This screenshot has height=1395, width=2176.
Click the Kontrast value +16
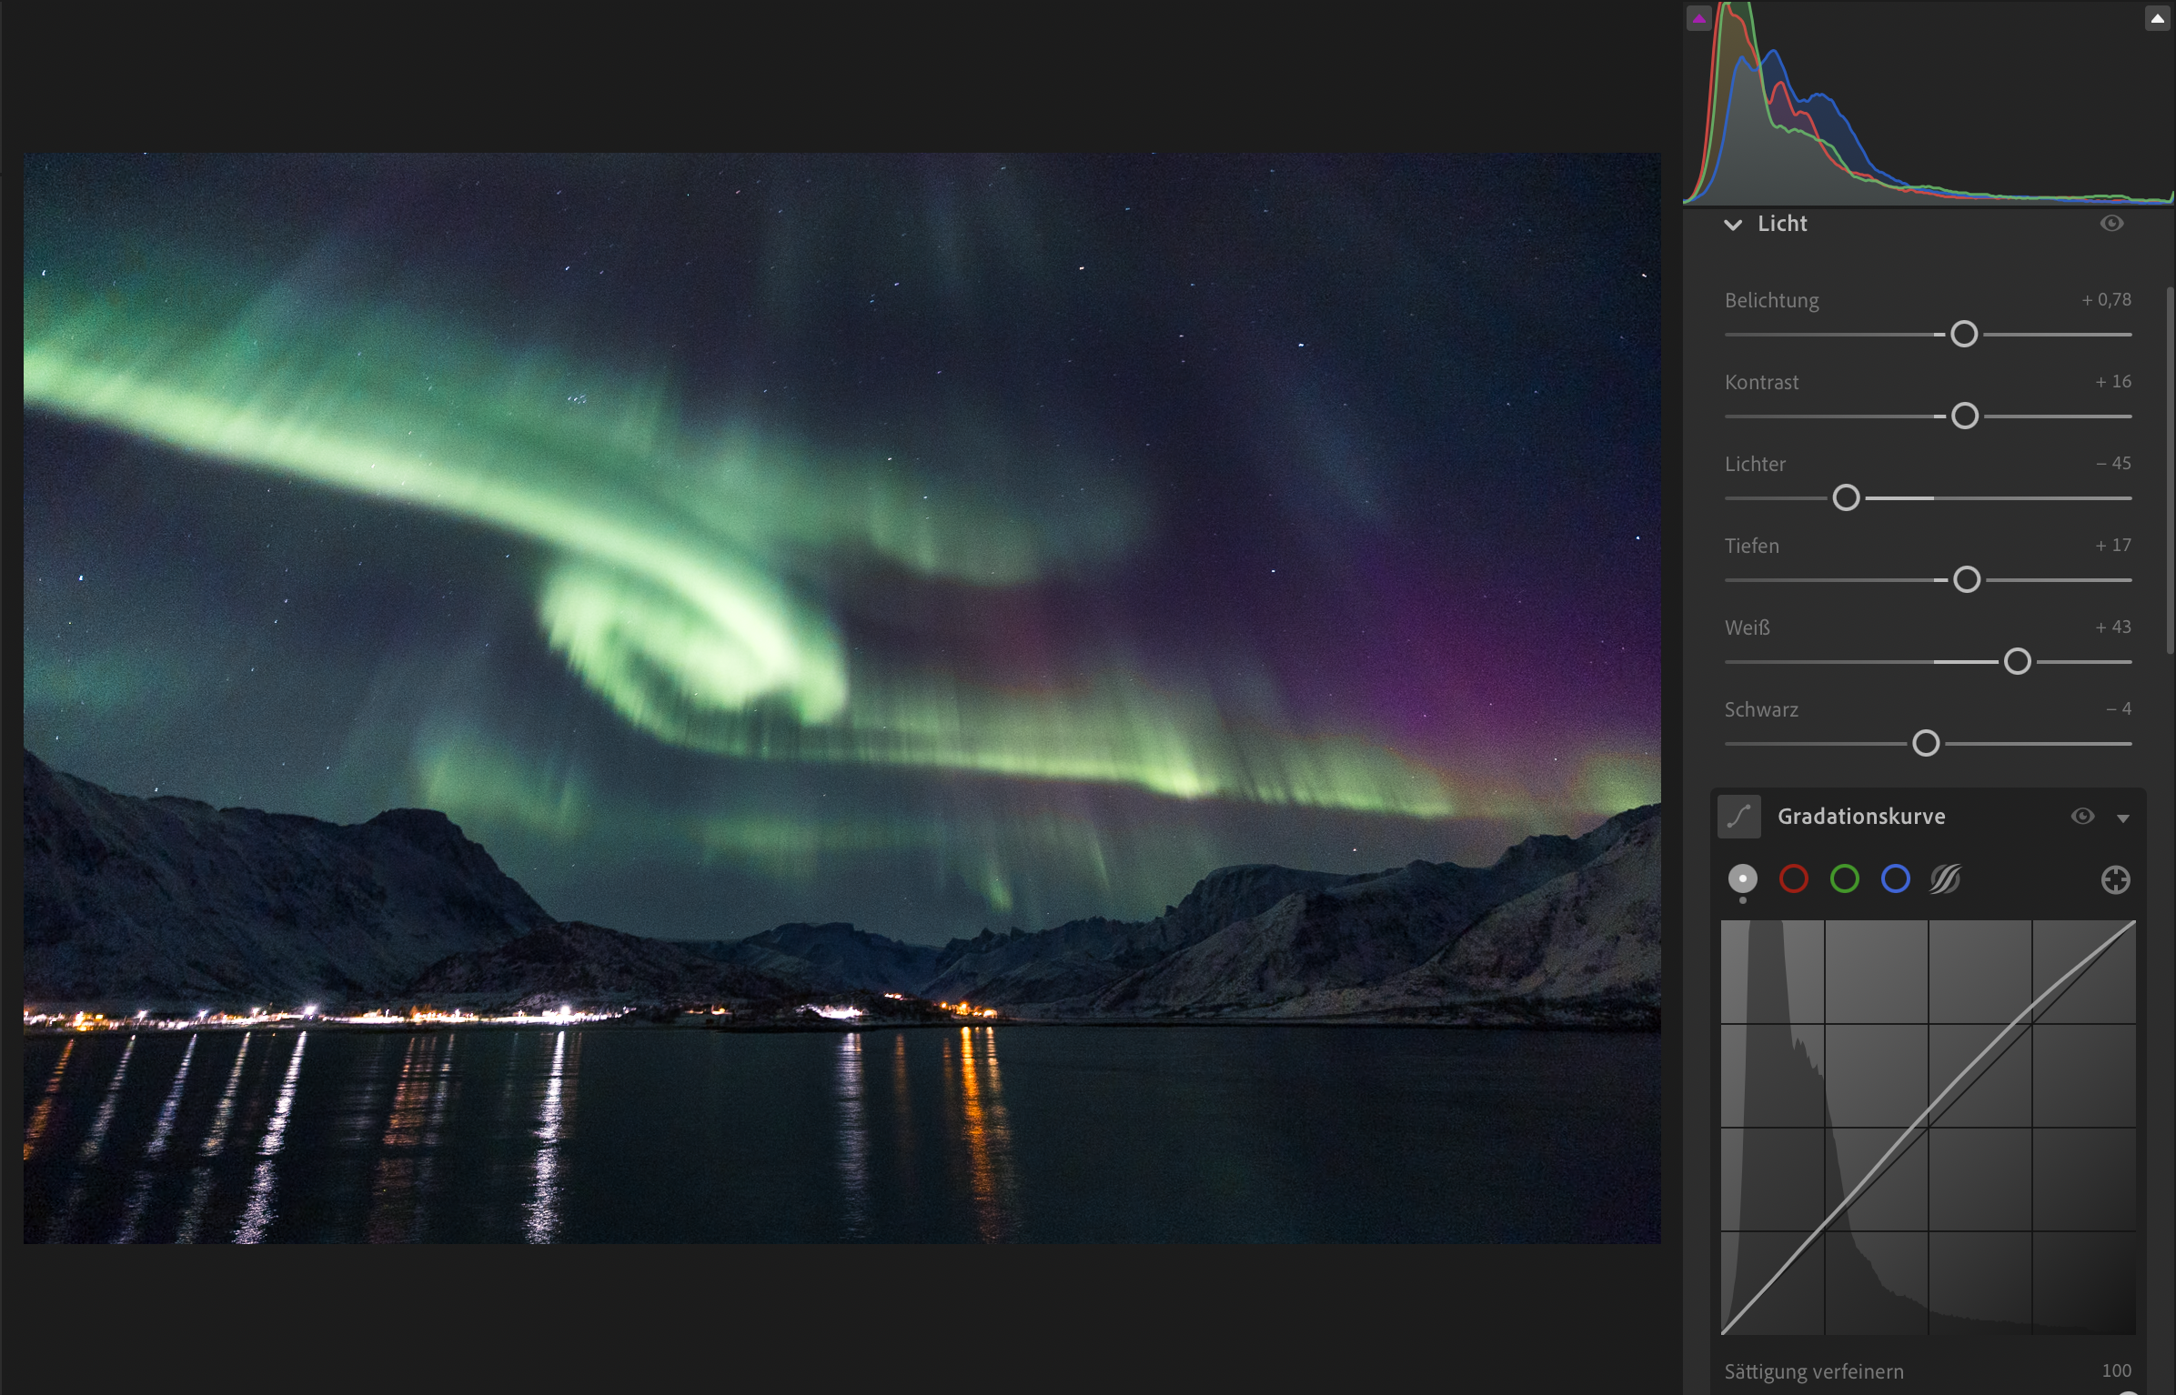(2112, 382)
